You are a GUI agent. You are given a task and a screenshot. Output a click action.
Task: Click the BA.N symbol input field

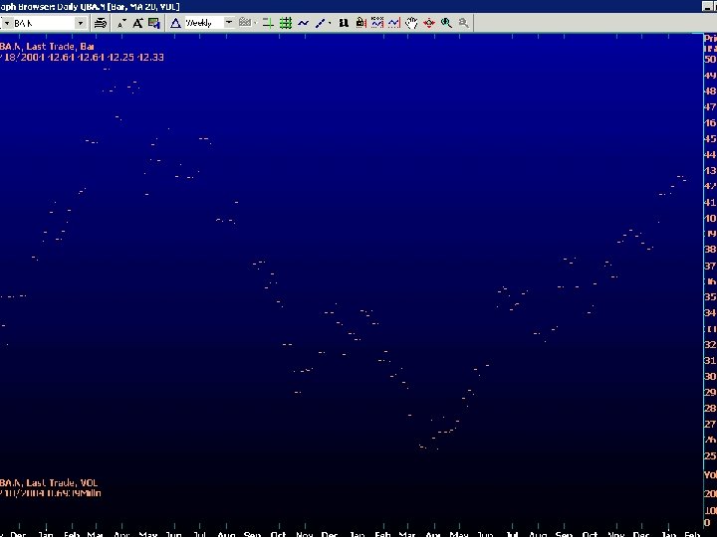click(44, 23)
